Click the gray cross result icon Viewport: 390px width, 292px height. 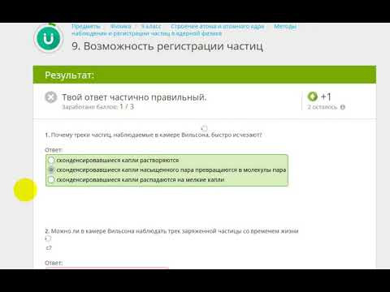(51, 97)
